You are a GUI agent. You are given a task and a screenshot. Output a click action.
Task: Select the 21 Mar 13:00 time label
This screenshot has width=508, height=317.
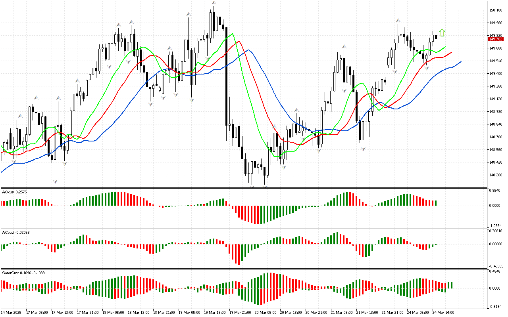367,312
